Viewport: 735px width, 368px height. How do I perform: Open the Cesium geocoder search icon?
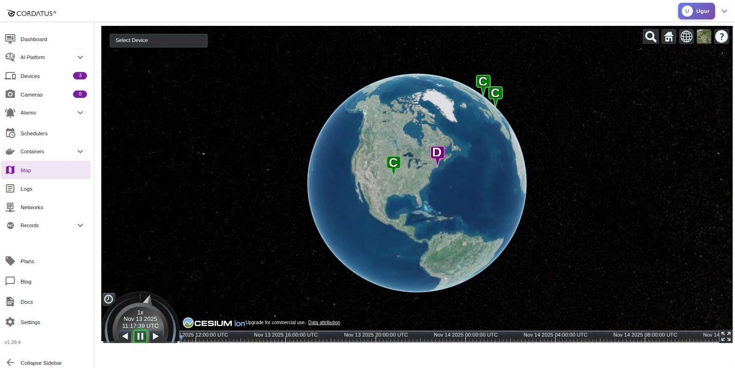pyautogui.click(x=650, y=36)
